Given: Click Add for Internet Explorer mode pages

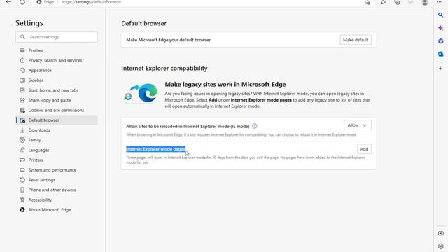Looking at the screenshot, I should tap(364, 149).
